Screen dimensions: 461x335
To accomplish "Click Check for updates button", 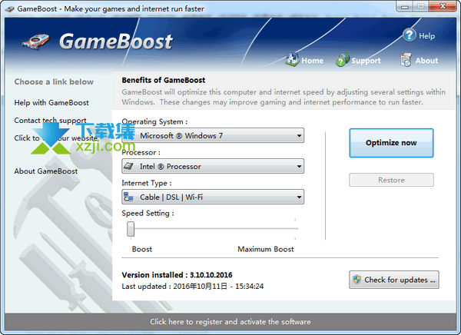I will pos(394,280).
